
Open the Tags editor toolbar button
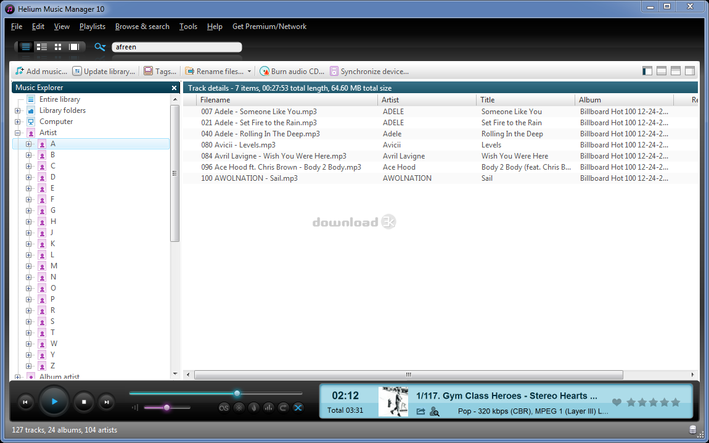pos(160,71)
